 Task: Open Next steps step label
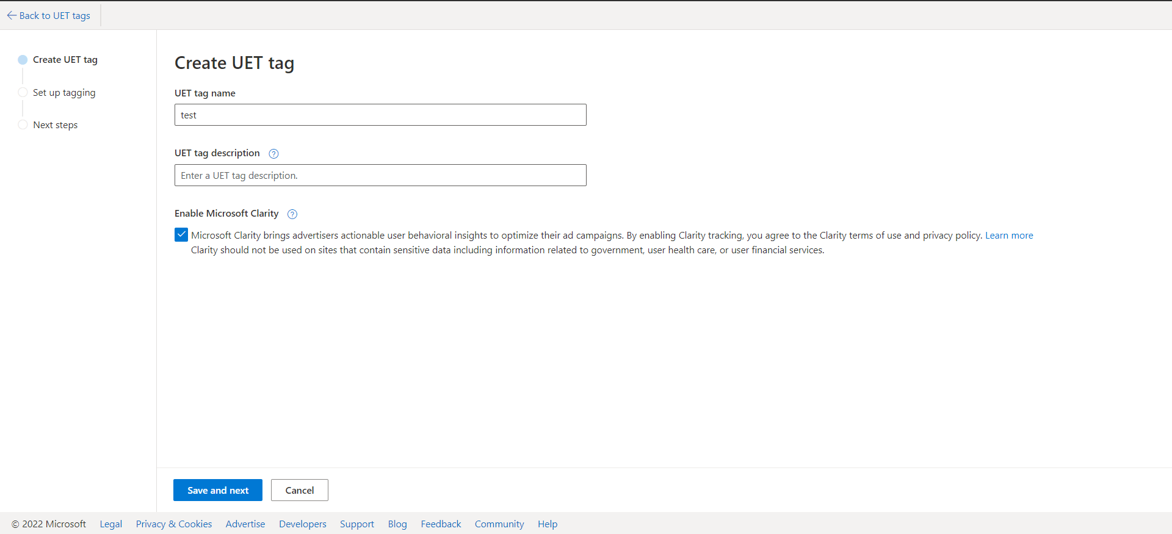point(56,125)
